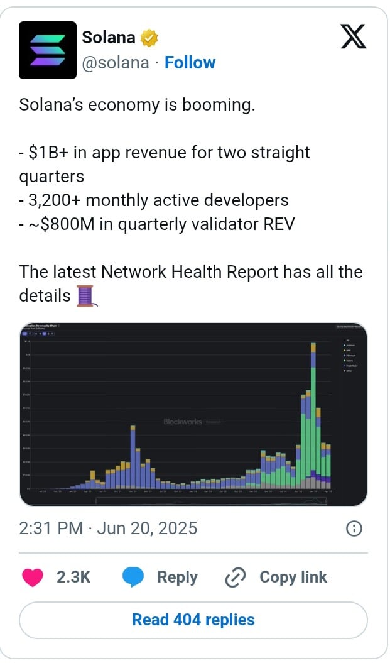Click the gold verified badge beside Solana
This screenshot has width=390, height=663.
pos(149,38)
